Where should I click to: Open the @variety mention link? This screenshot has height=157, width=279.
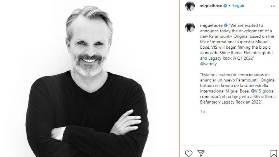click(x=209, y=64)
